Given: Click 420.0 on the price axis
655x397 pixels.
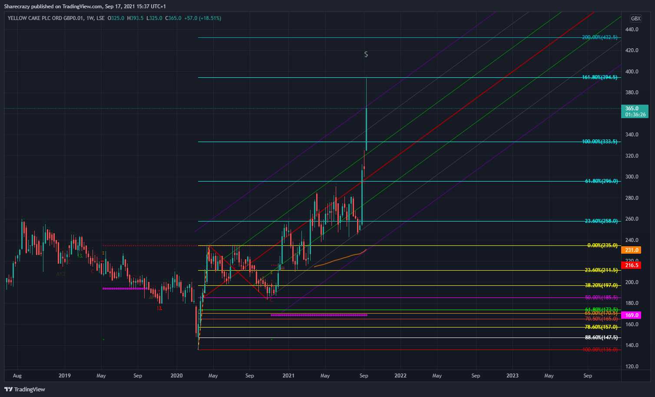Looking at the screenshot, I should click(632, 50).
